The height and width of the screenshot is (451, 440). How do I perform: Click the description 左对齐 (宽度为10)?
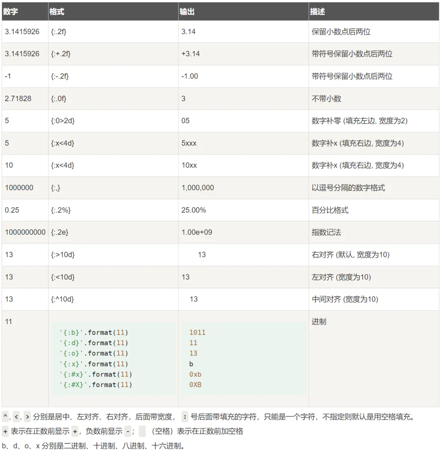click(x=341, y=277)
